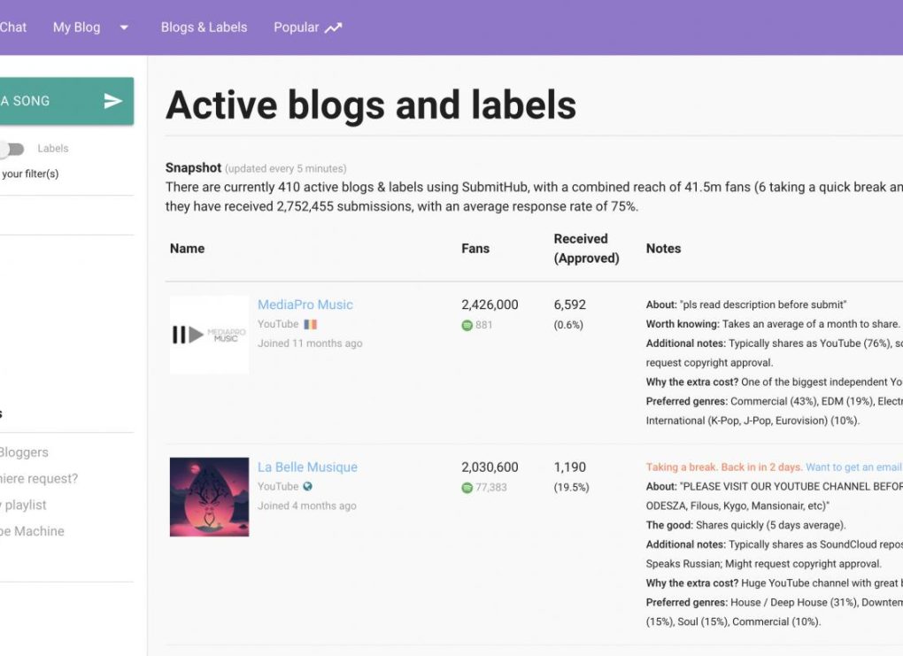Click the paper plane send icon

(x=113, y=101)
